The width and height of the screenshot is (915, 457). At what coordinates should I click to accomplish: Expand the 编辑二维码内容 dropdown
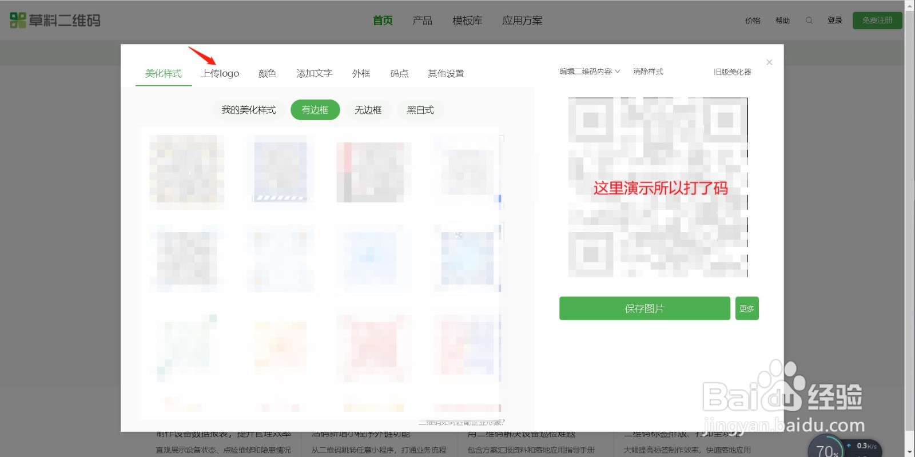(x=590, y=71)
